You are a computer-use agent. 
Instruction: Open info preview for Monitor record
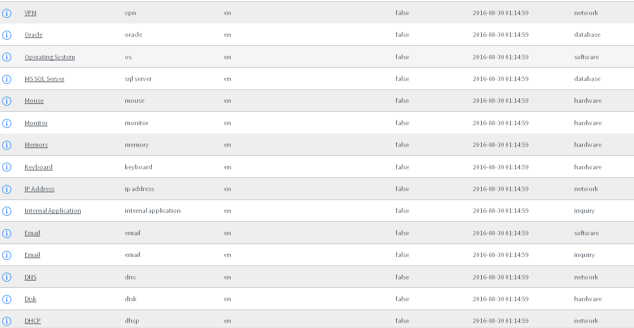click(x=7, y=123)
